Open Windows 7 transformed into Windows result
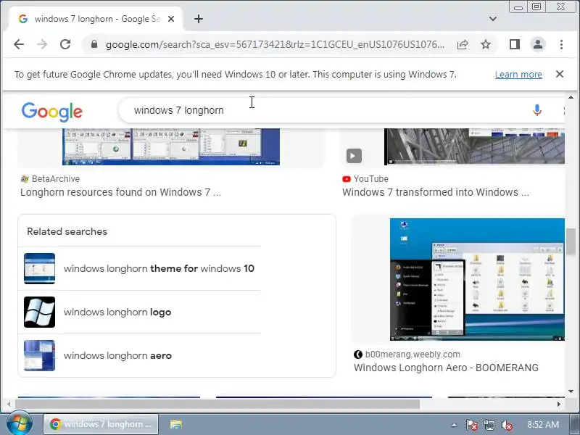The image size is (580, 435). pos(436,192)
